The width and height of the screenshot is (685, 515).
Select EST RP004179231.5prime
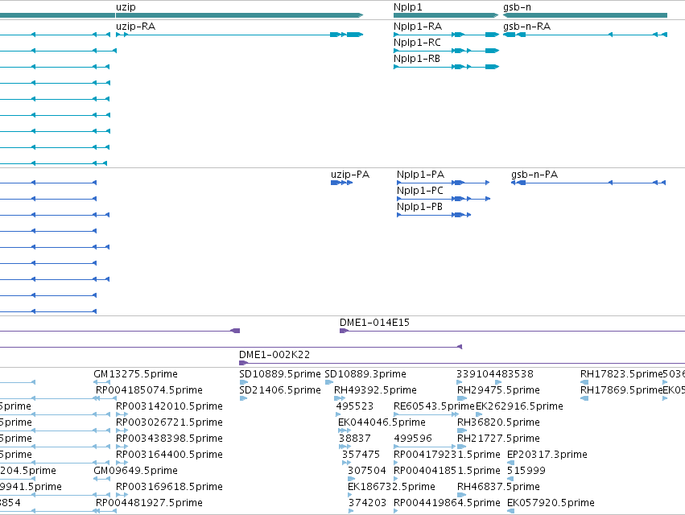click(x=447, y=455)
